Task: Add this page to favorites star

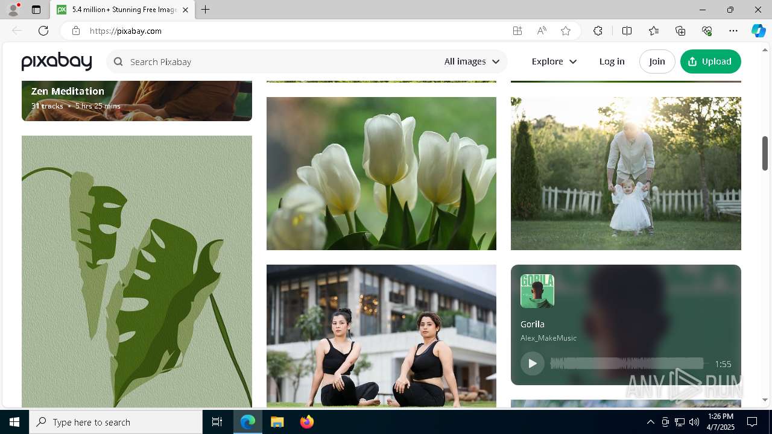Action: [566, 31]
